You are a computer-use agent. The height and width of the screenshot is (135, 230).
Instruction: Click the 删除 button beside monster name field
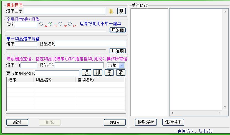[98, 73]
